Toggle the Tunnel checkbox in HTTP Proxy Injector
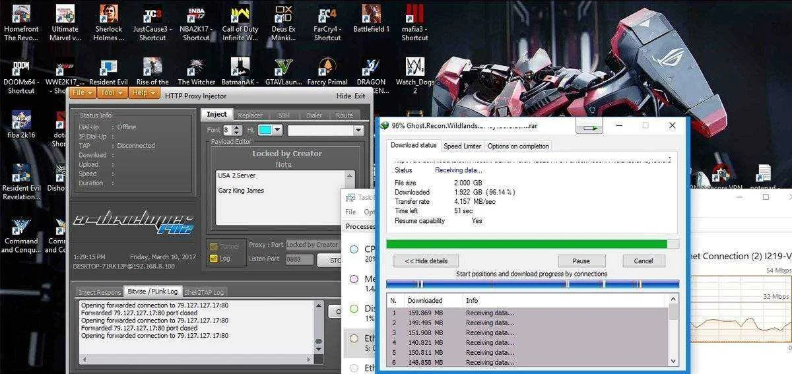The width and height of the screenshot is (792, 374). [213, 246]
